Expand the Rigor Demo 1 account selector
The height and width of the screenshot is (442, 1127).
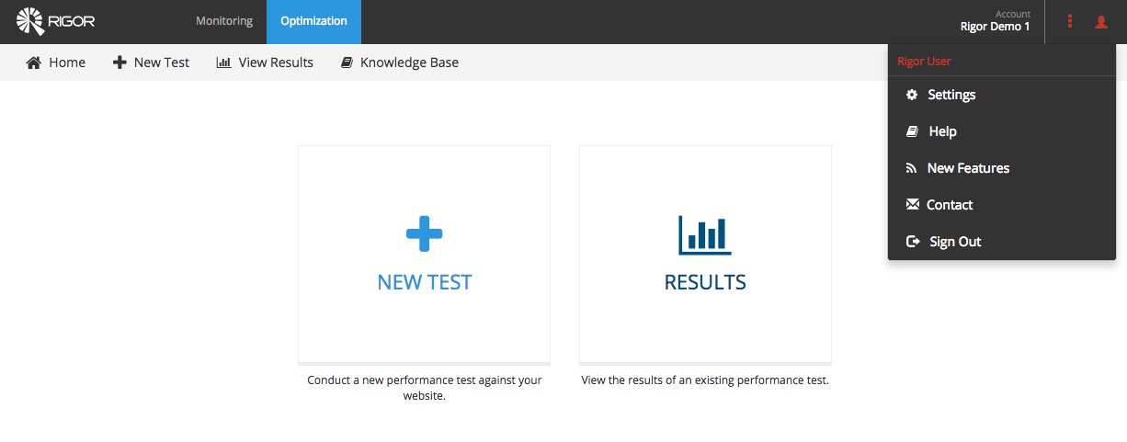point(995,21)
